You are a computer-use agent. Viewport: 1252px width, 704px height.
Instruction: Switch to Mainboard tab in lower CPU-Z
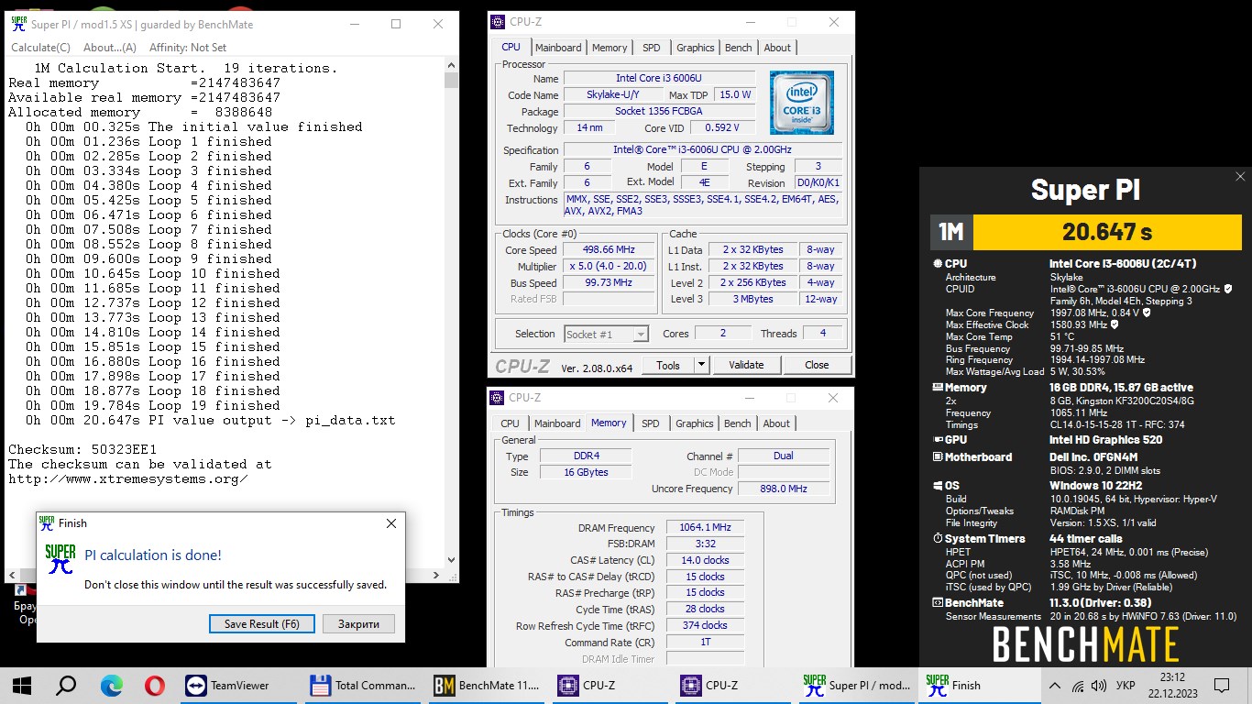pos(557,423)
